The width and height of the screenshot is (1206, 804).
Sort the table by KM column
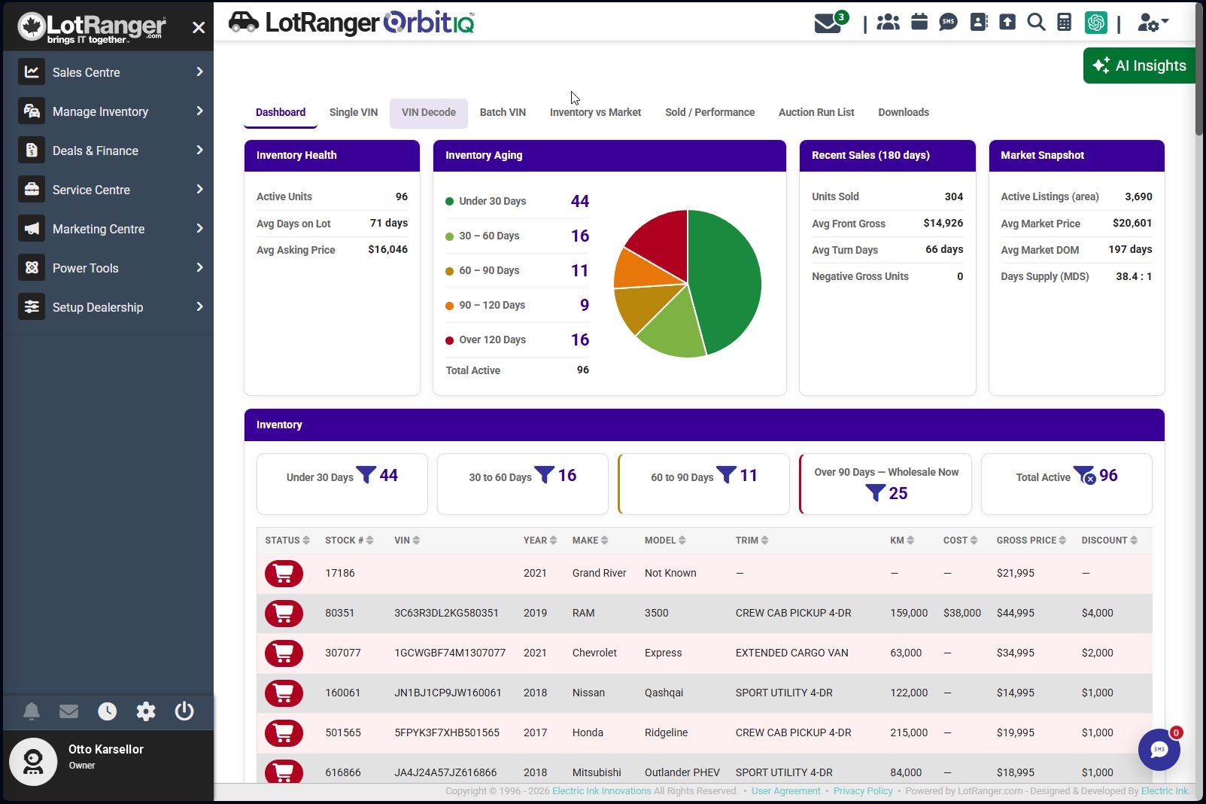pos(902,541)
